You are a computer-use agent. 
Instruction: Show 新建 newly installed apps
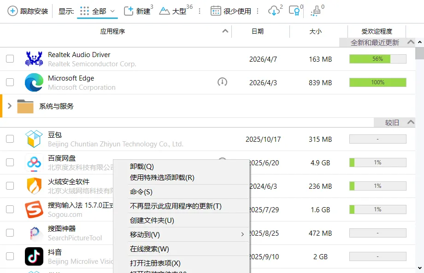pyautogui.click(x=138, y=11)
